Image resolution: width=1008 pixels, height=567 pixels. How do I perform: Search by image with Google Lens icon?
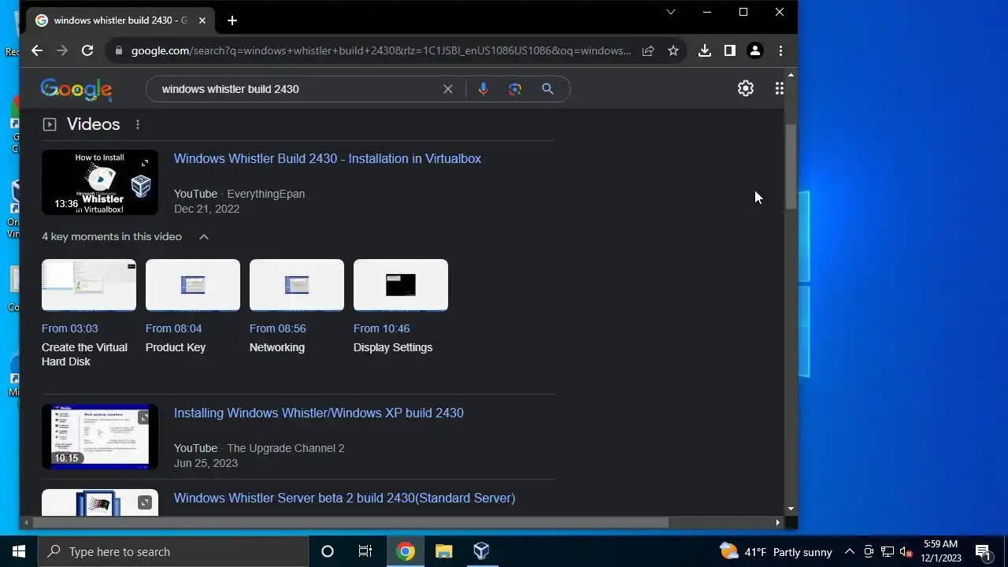pos(515,89)
